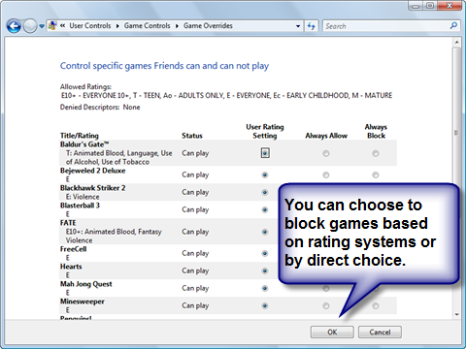Click the user accounts icon in the address bar
The image size is (466, 349).
point(52,25)
